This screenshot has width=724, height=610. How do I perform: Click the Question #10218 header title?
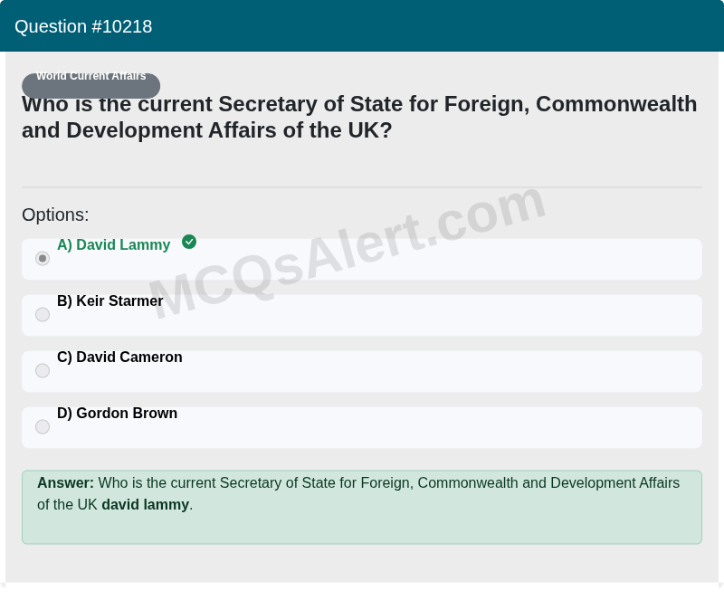(x=83, y=26)
